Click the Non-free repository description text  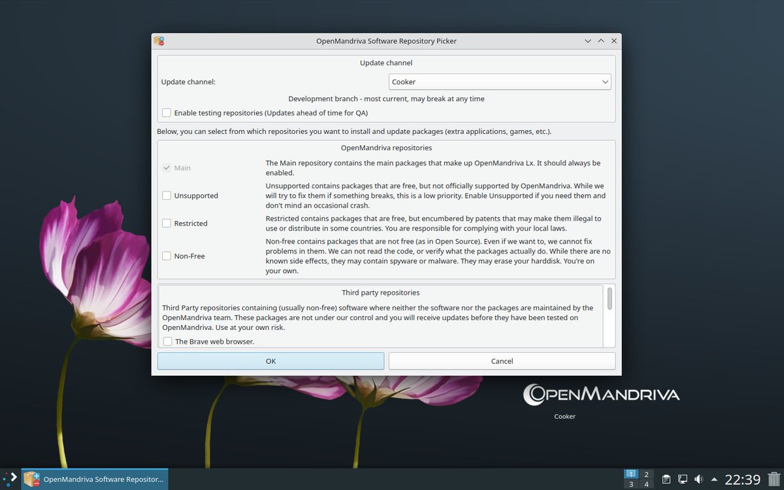point(438,256)
